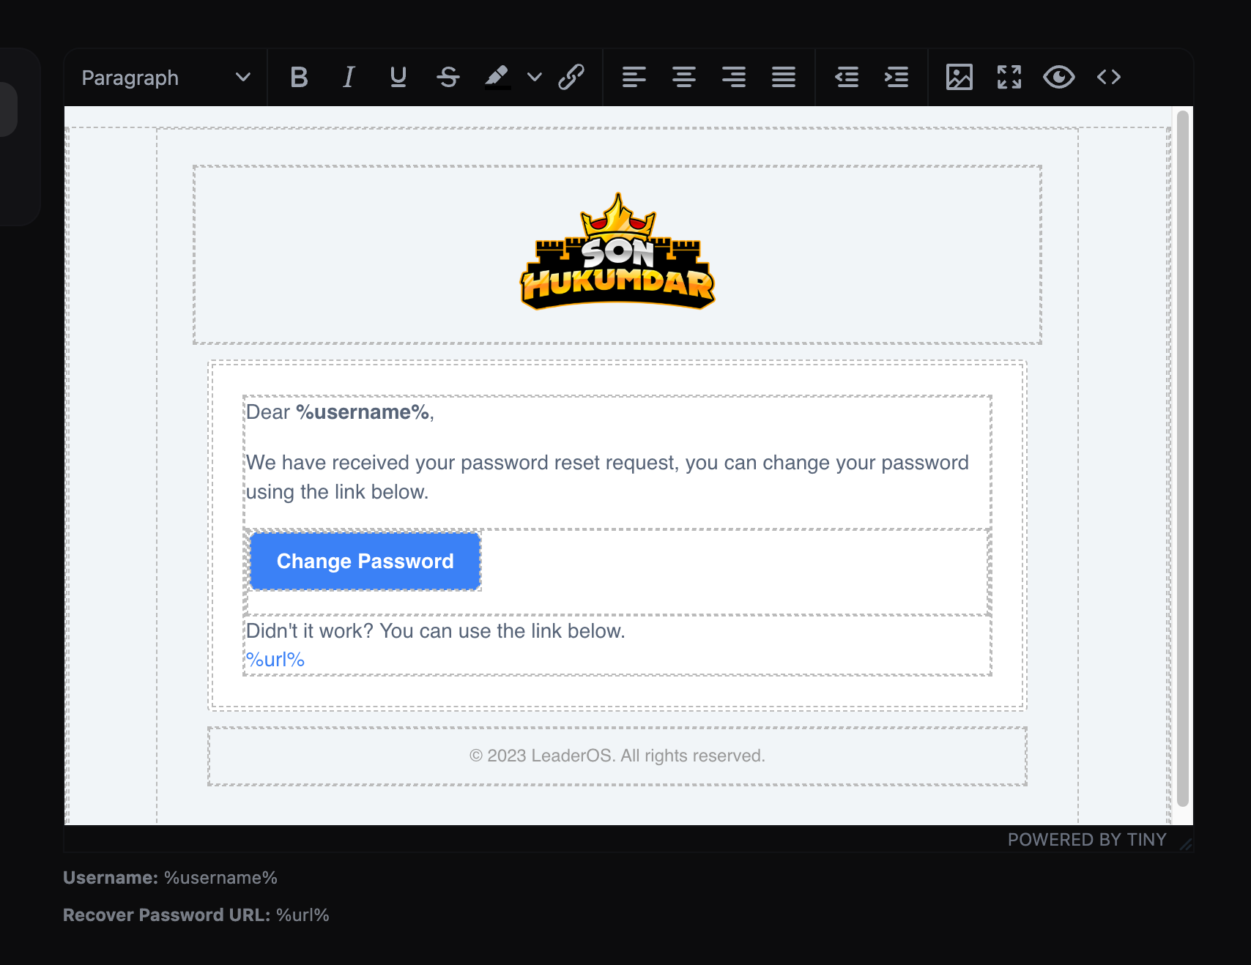Toggle strikethrough formatting
Screen dimensions: 1251x965
point(448,77)
